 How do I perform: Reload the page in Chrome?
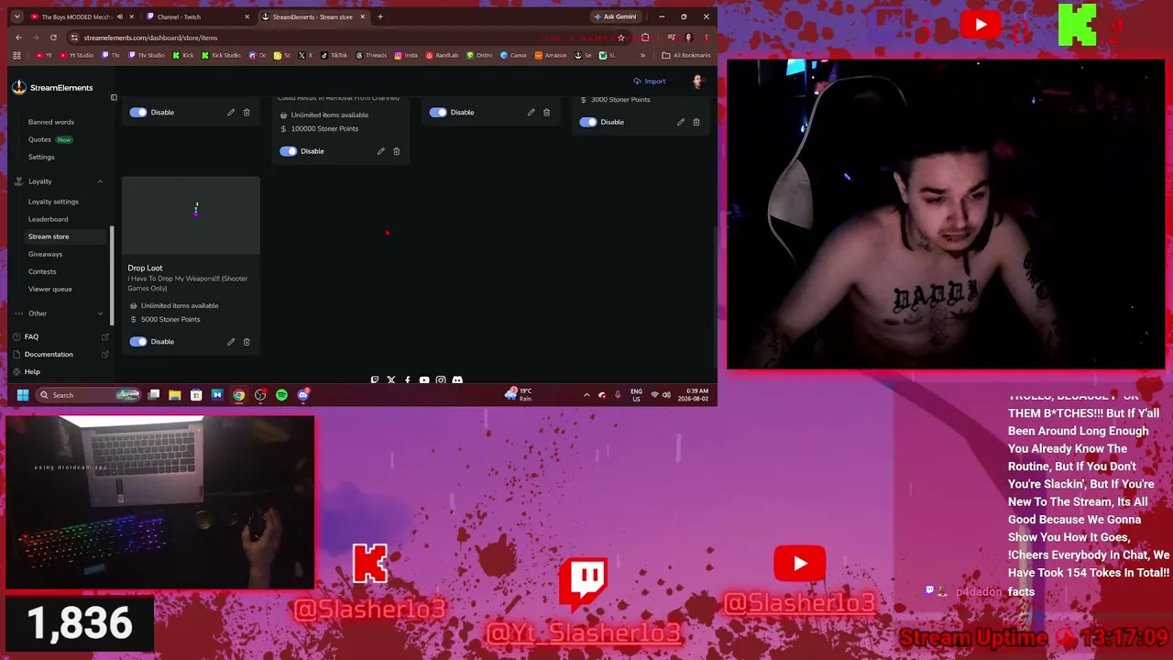pos(53,38)
